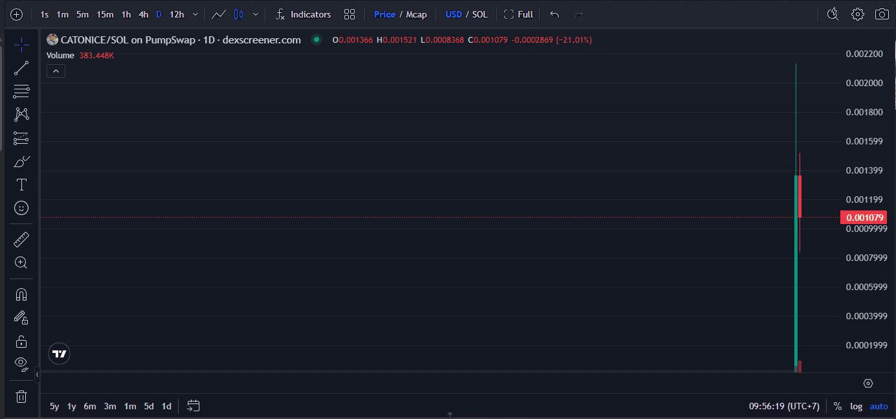Set interval to 1m in the top toolbar
This screenshot has width=896, height=419.
point(63,14)
